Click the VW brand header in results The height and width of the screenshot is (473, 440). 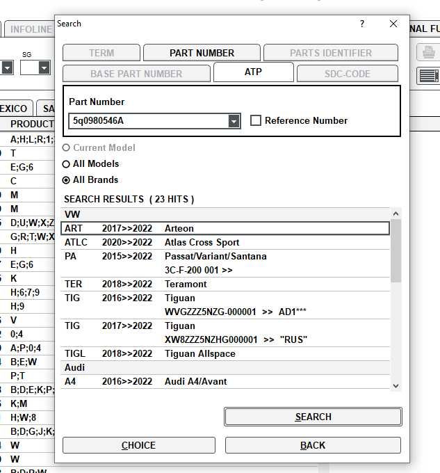225,214
